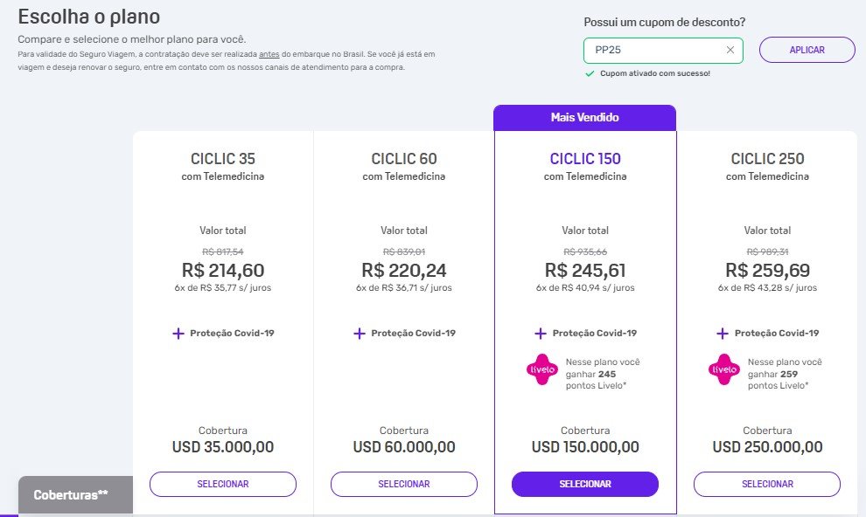The width and height of the screenshot is (866, 517).
Task: Click the green coupon success checkmark
Action: pyautogui.click(x=590, y=73)
